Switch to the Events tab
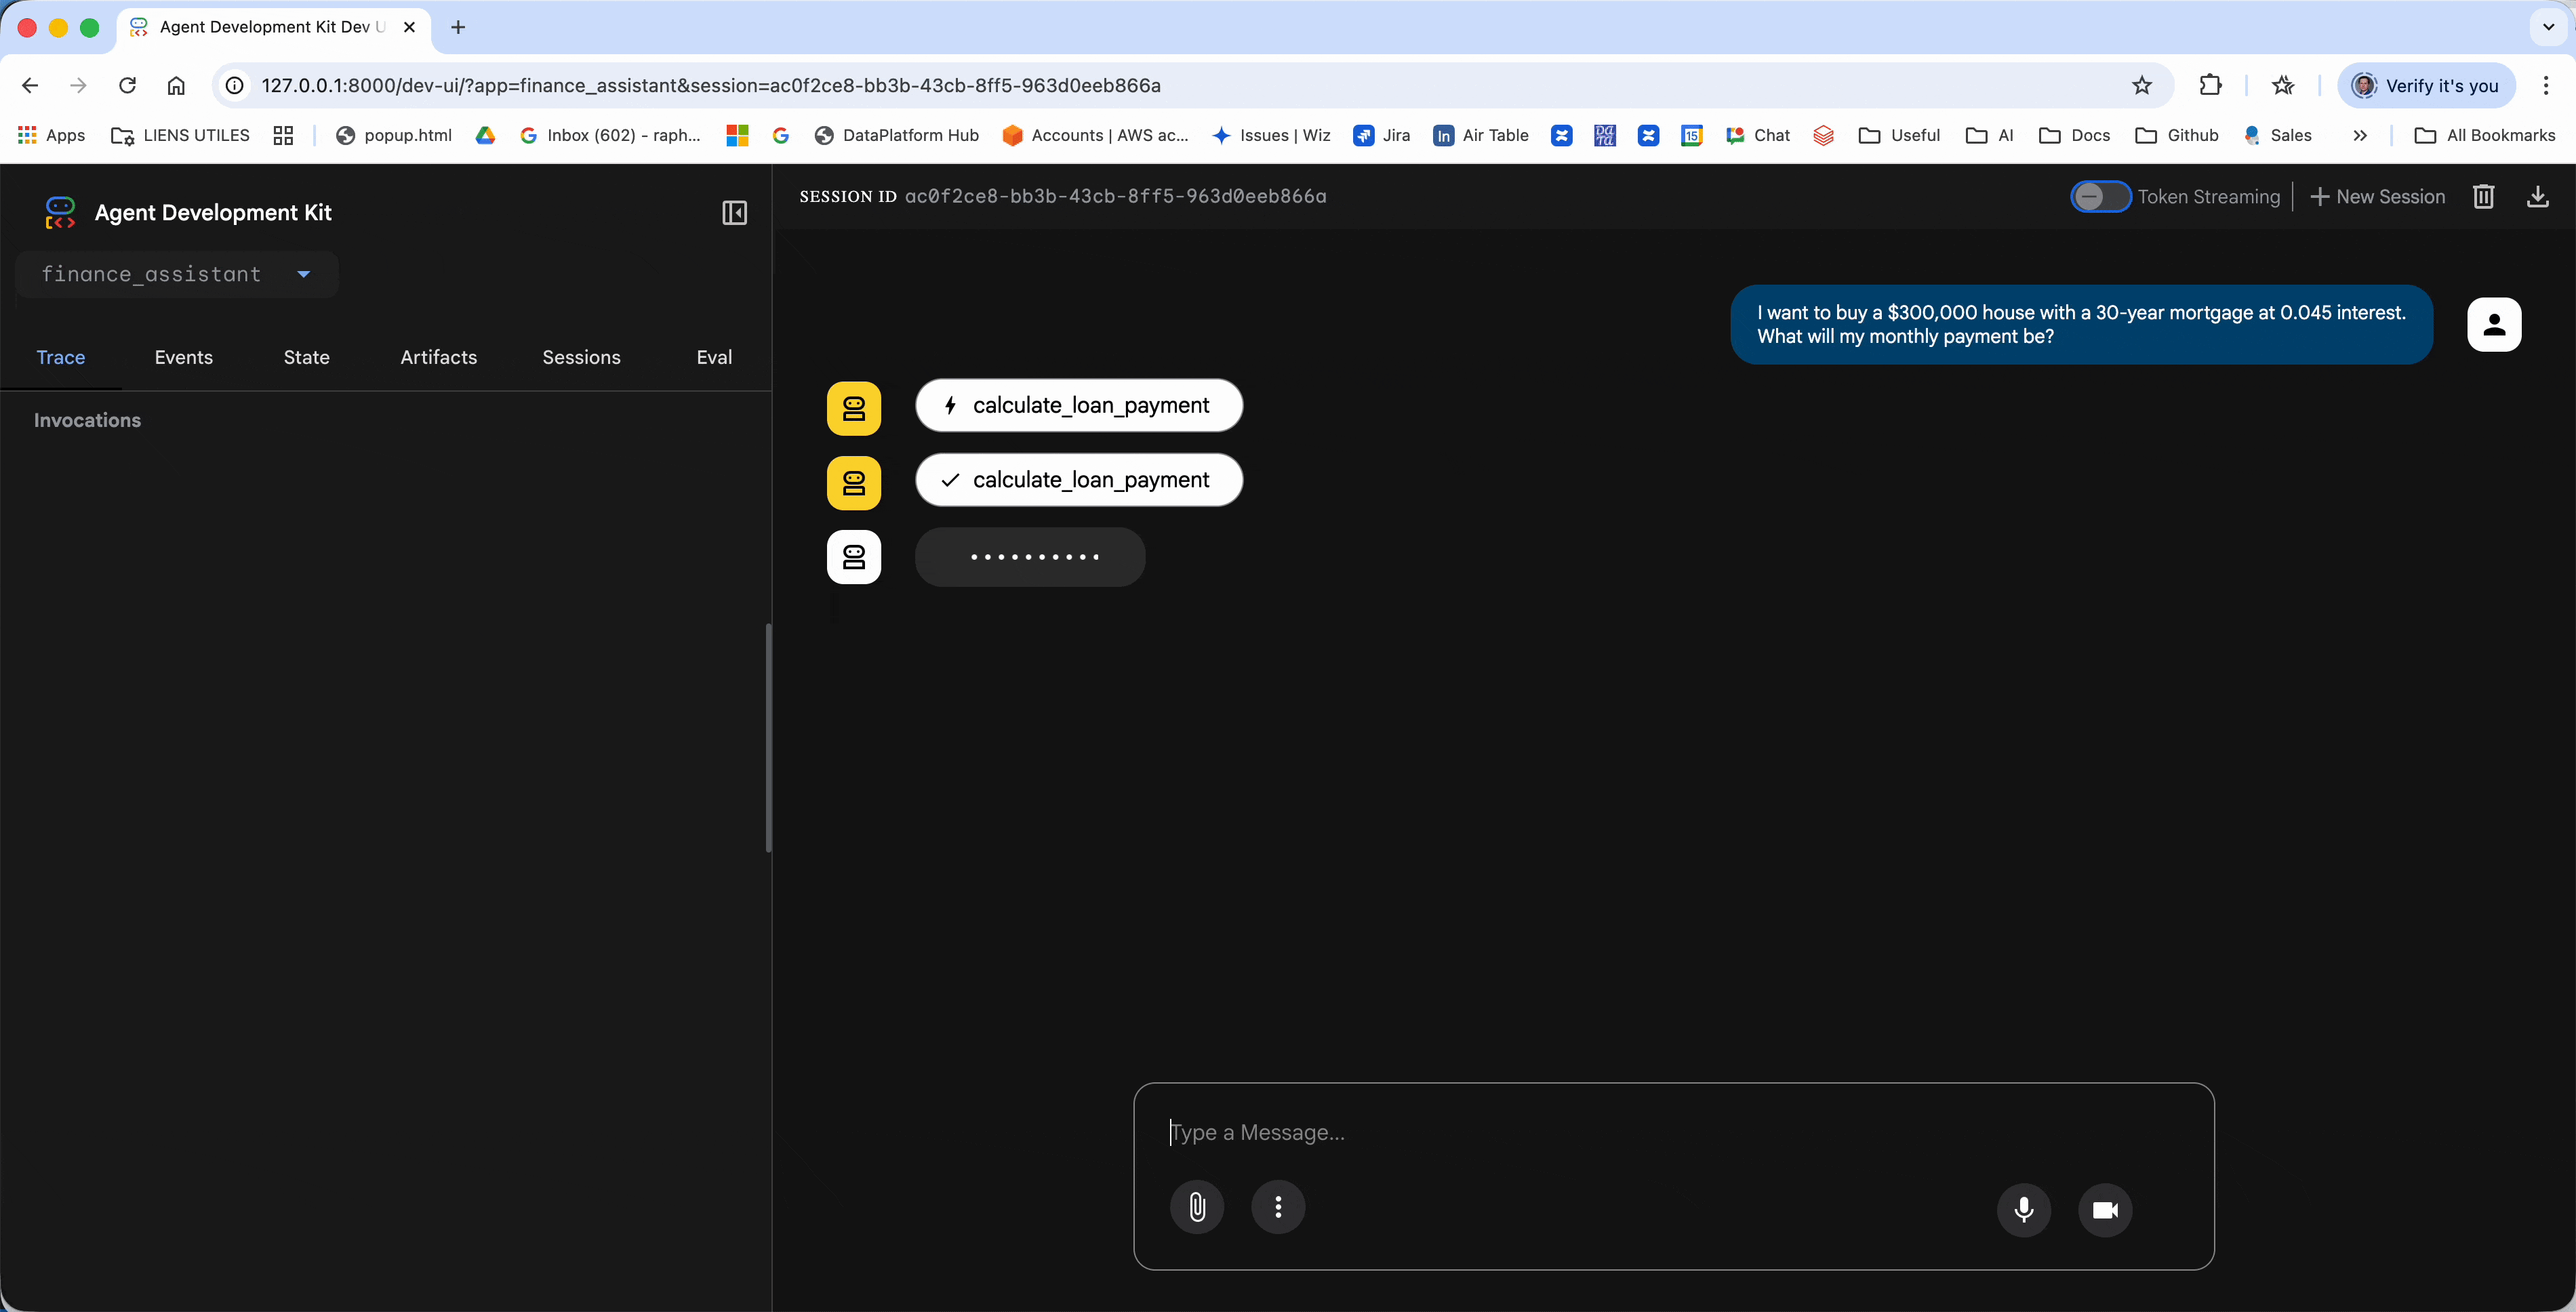2576x1312 pixels. tap(184, 357)
